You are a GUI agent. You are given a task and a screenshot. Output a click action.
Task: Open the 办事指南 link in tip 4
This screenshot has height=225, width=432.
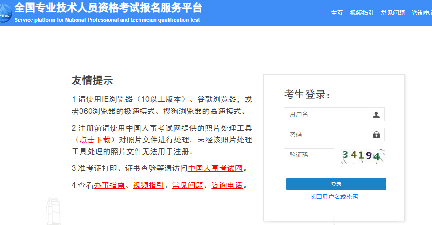(109, 185)
